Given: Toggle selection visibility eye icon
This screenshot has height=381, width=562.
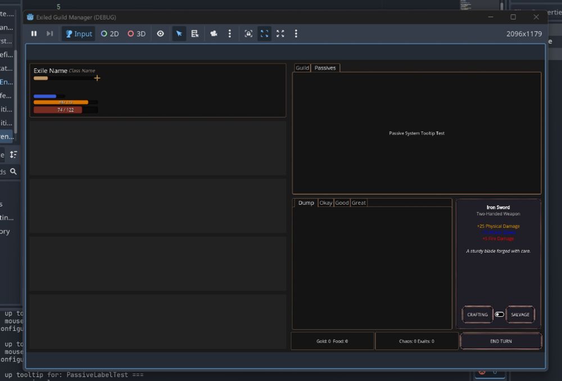Looking at the screenshot, I should coord(161,33).
